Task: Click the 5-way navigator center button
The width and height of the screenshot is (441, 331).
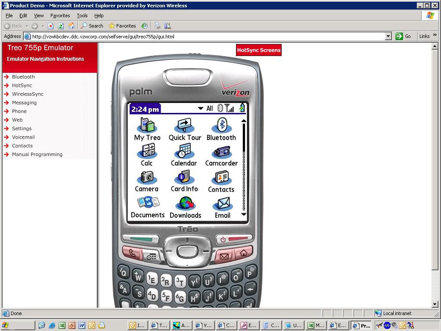Action: (x=187, y=251)
